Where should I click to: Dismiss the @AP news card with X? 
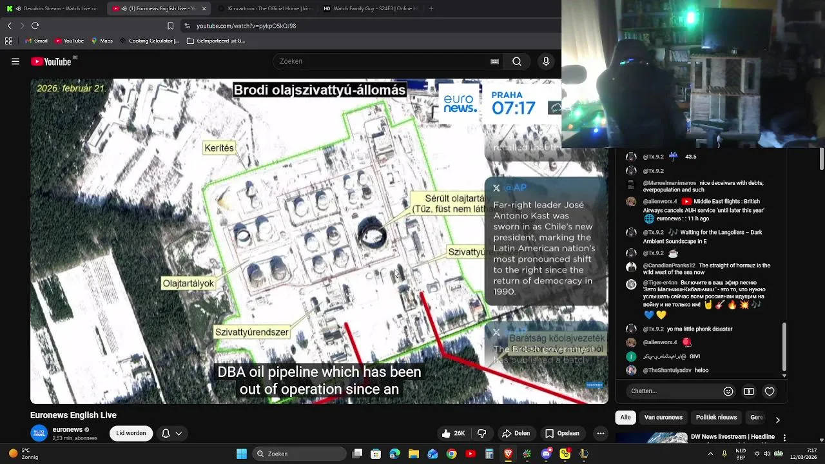coord(496,188)
